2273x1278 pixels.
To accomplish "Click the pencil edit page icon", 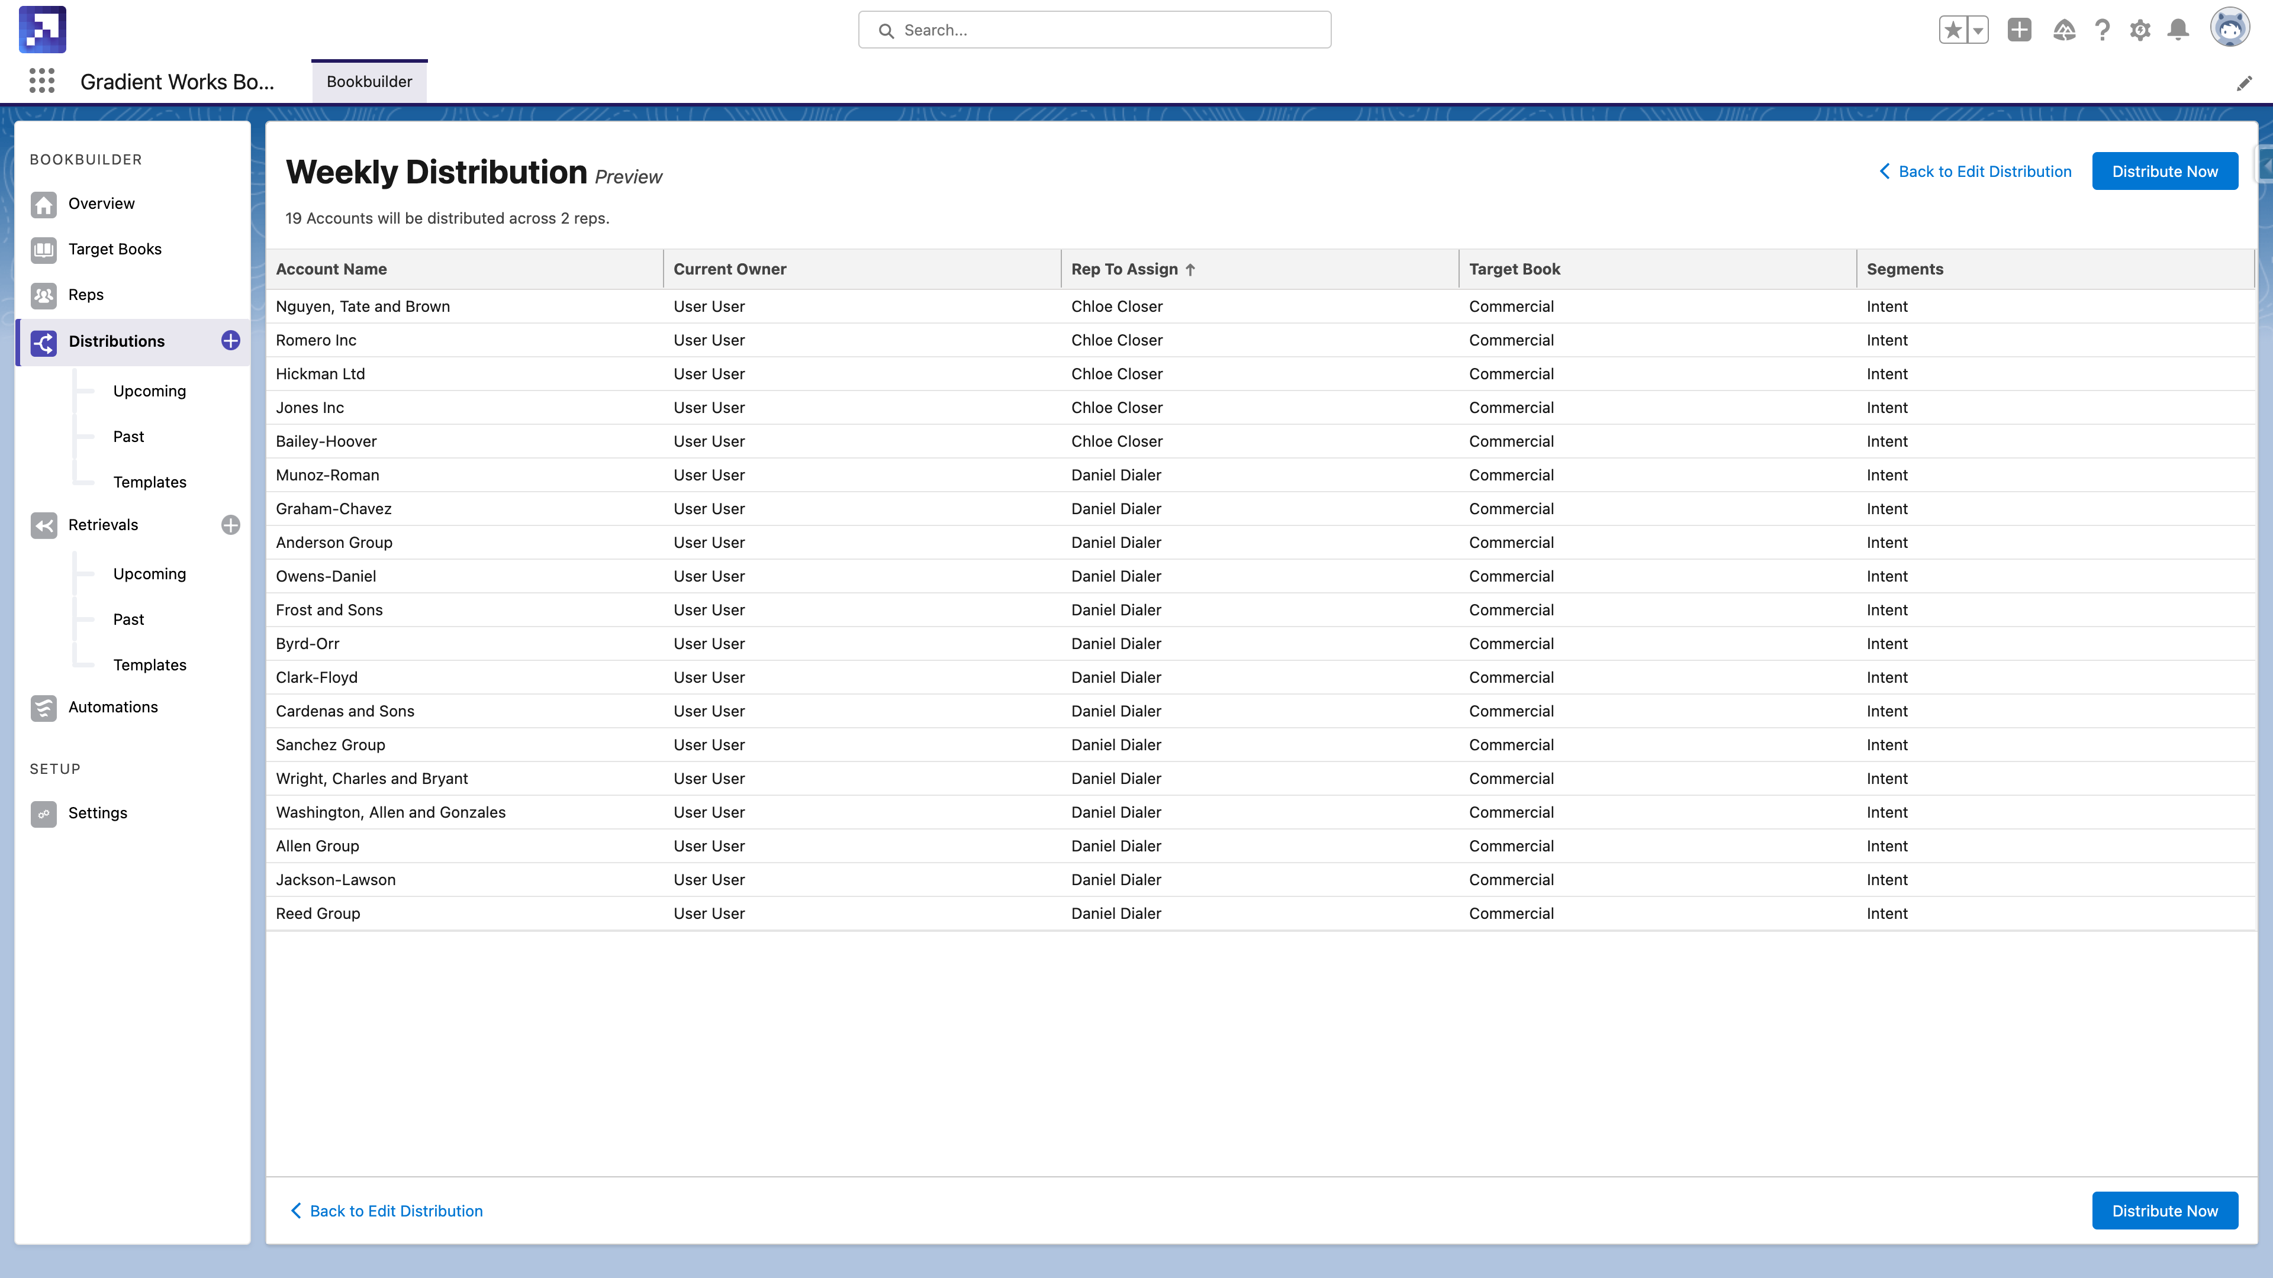I will coord(2244,83).
